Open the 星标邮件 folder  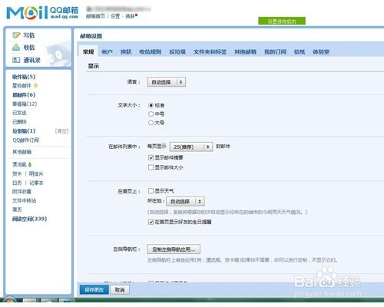pos(22,85)
